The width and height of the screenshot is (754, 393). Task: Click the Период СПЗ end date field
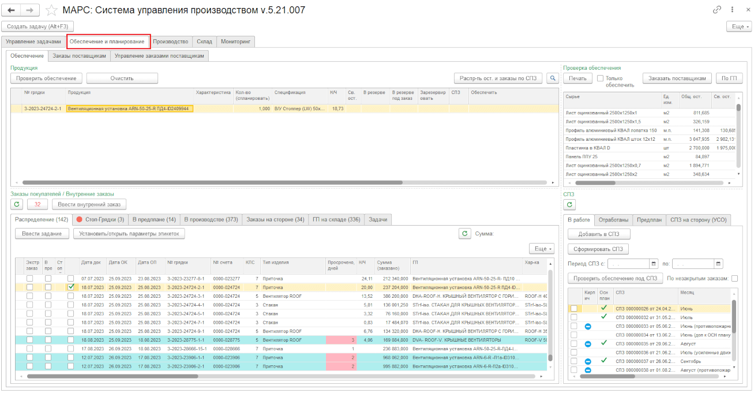click(692, 264)
